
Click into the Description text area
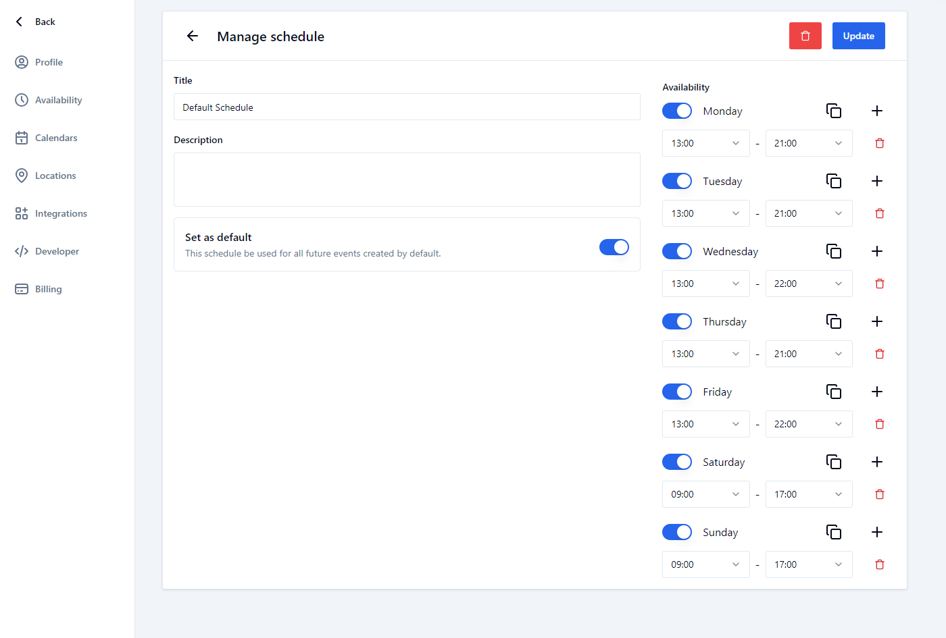406,179
